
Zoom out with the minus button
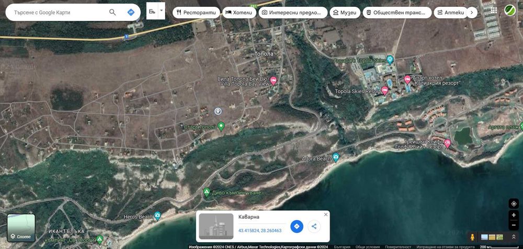[514, 225]
